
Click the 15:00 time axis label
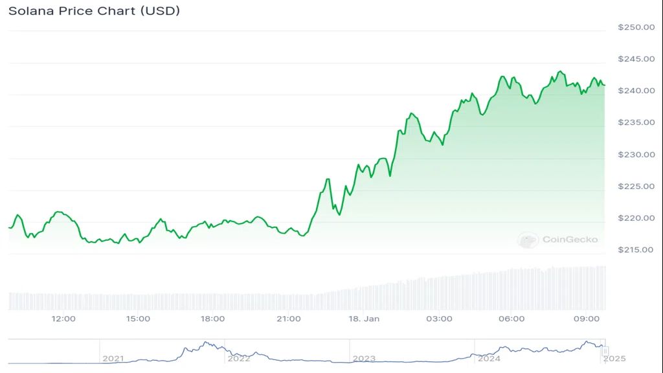pyautogui.click(x=138, y=319)
